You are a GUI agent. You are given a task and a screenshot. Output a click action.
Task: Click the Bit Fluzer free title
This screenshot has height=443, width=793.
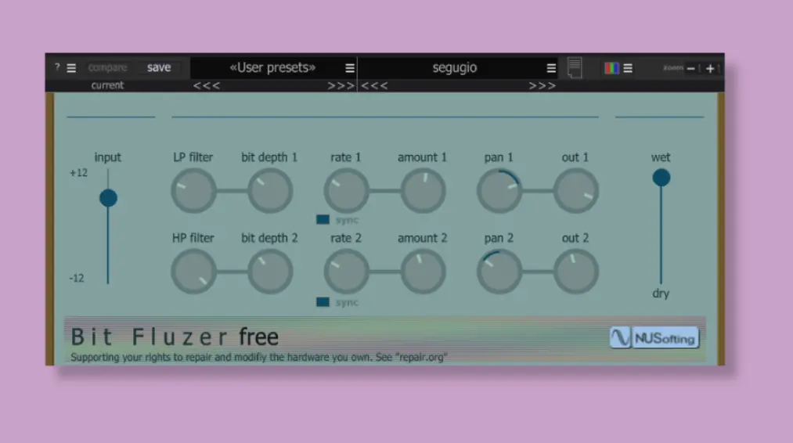[x=175, y=337]
